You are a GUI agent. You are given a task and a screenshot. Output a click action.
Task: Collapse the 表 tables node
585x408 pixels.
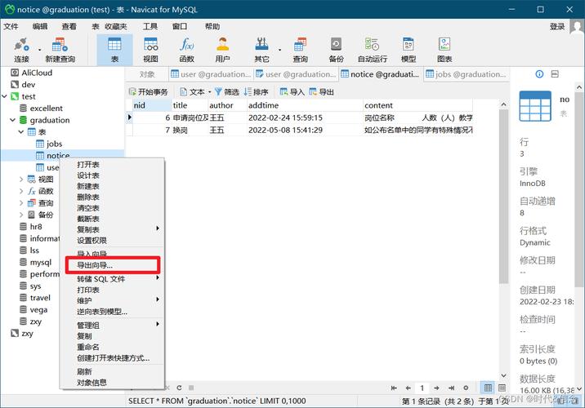click(21, 132)
